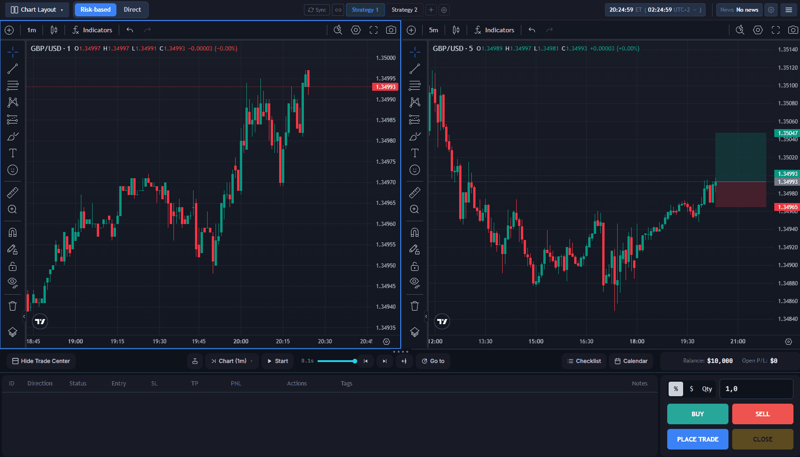Screen dimensions: 800x457
Task: Switch to Direct mode
Action: coord(132,10)
